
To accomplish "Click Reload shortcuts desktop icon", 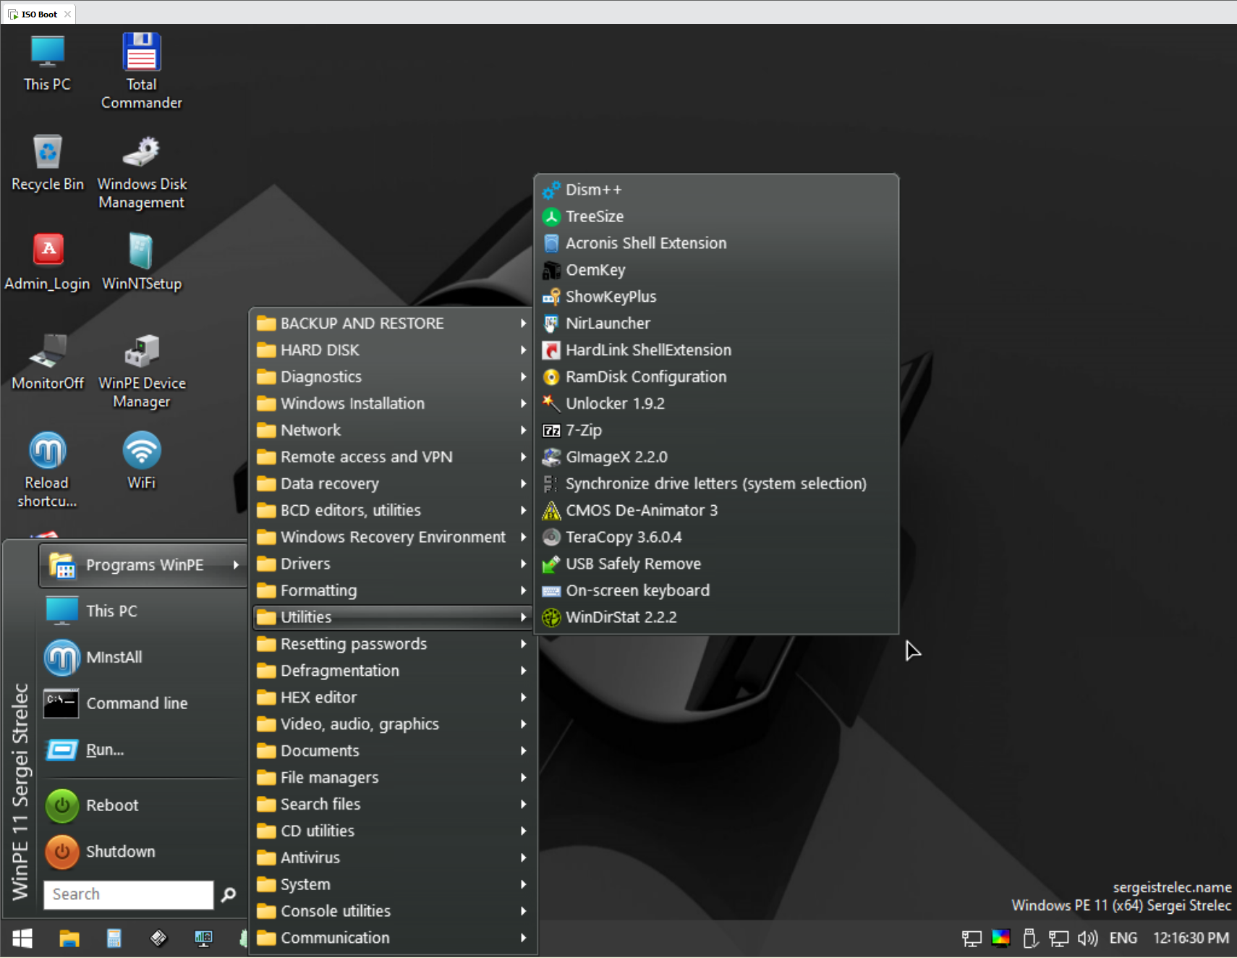I will point(48,470).
